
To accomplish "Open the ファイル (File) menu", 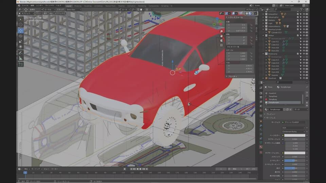I will [x=25, y=6].
